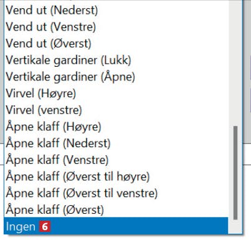The width and height of the screenshot is (251, 250).
Task: Click the word Virvel in the Høyre row
Action: [20, 94]
